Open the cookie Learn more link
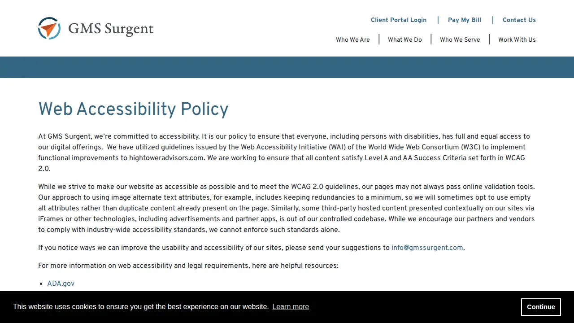574x323 pixels. [x=291, y=307]
